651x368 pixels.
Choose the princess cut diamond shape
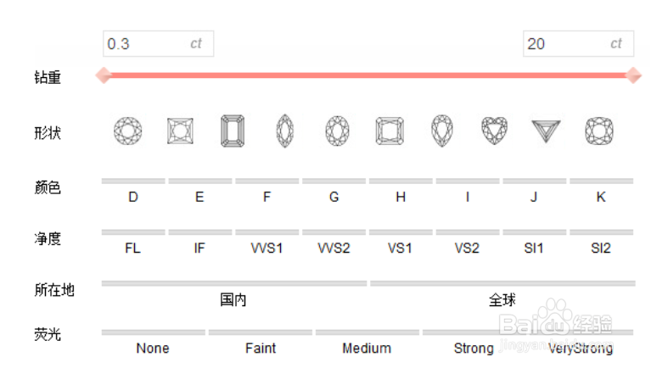(180, 131)
